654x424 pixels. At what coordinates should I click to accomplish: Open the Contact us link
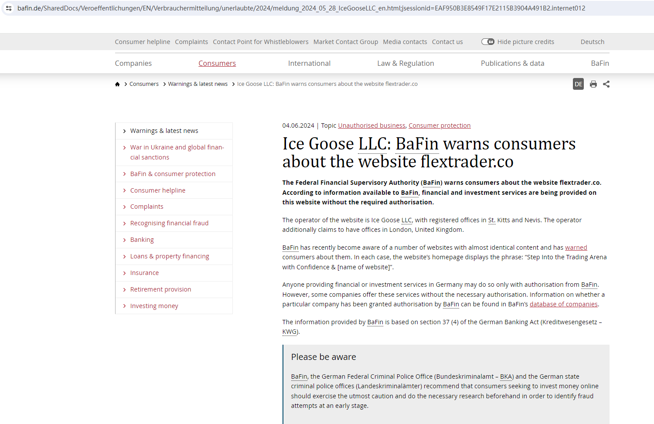(x=447, y=42)
